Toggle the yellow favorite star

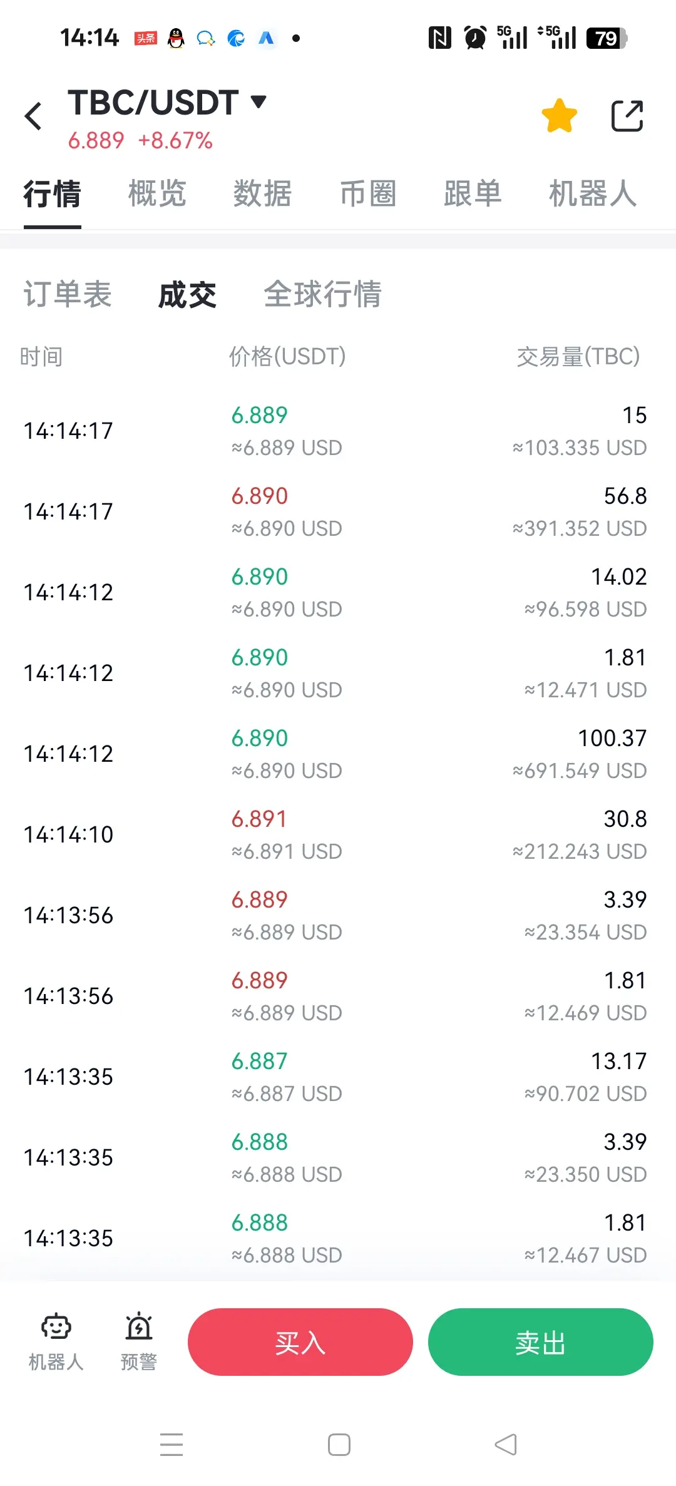pyautogui.click(x=559, y=116)
